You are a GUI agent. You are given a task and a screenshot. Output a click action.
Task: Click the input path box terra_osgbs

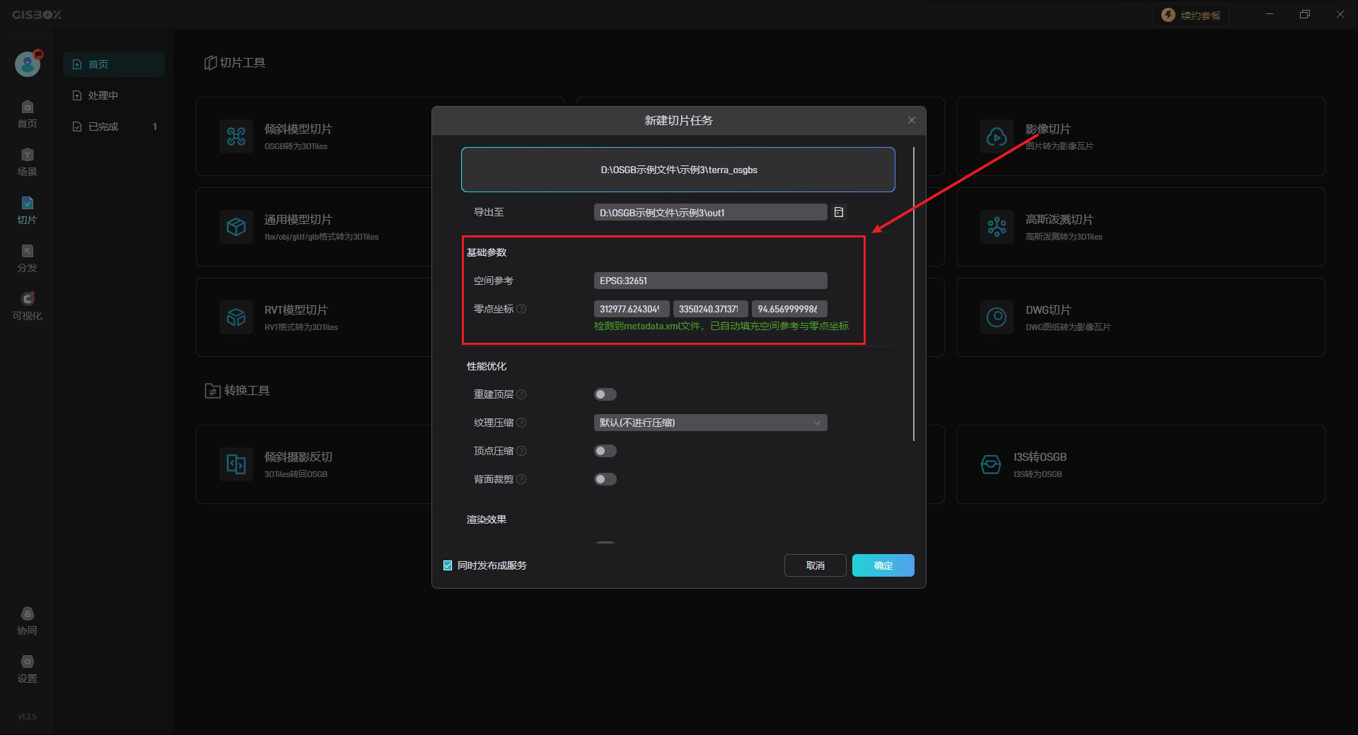(678, 170)
